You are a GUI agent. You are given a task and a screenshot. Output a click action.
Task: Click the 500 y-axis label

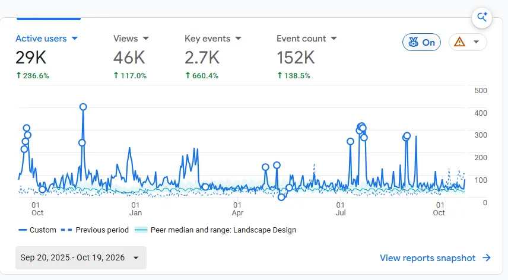click(481, 91)
